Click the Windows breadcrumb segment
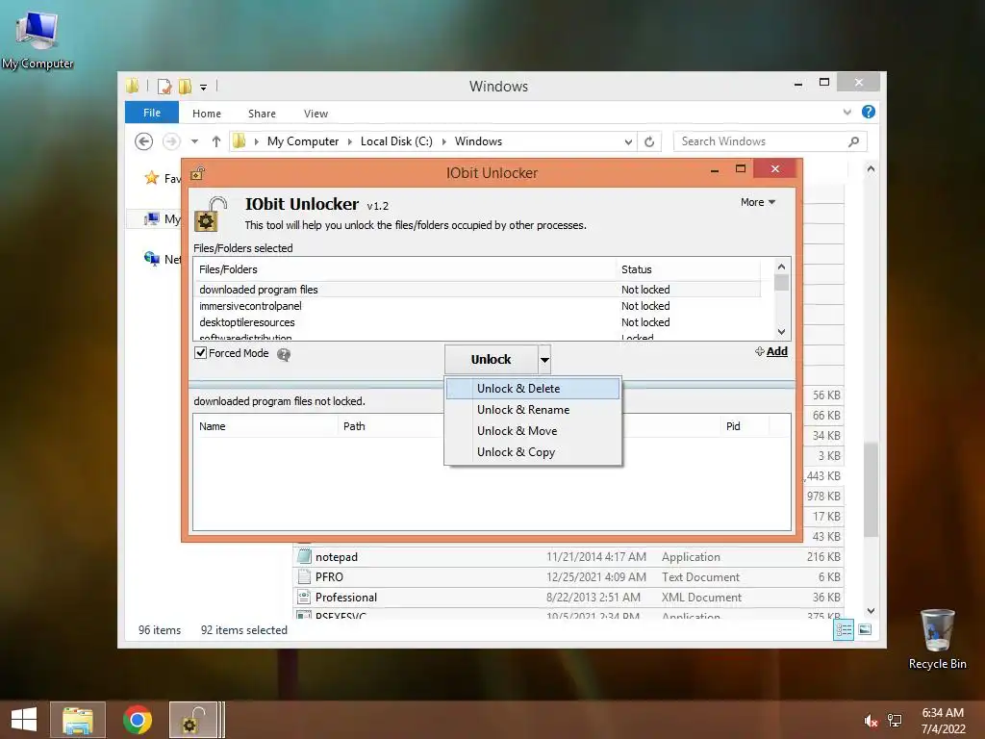The height and width of the screenshot is (739, 985). coord(478,141)
